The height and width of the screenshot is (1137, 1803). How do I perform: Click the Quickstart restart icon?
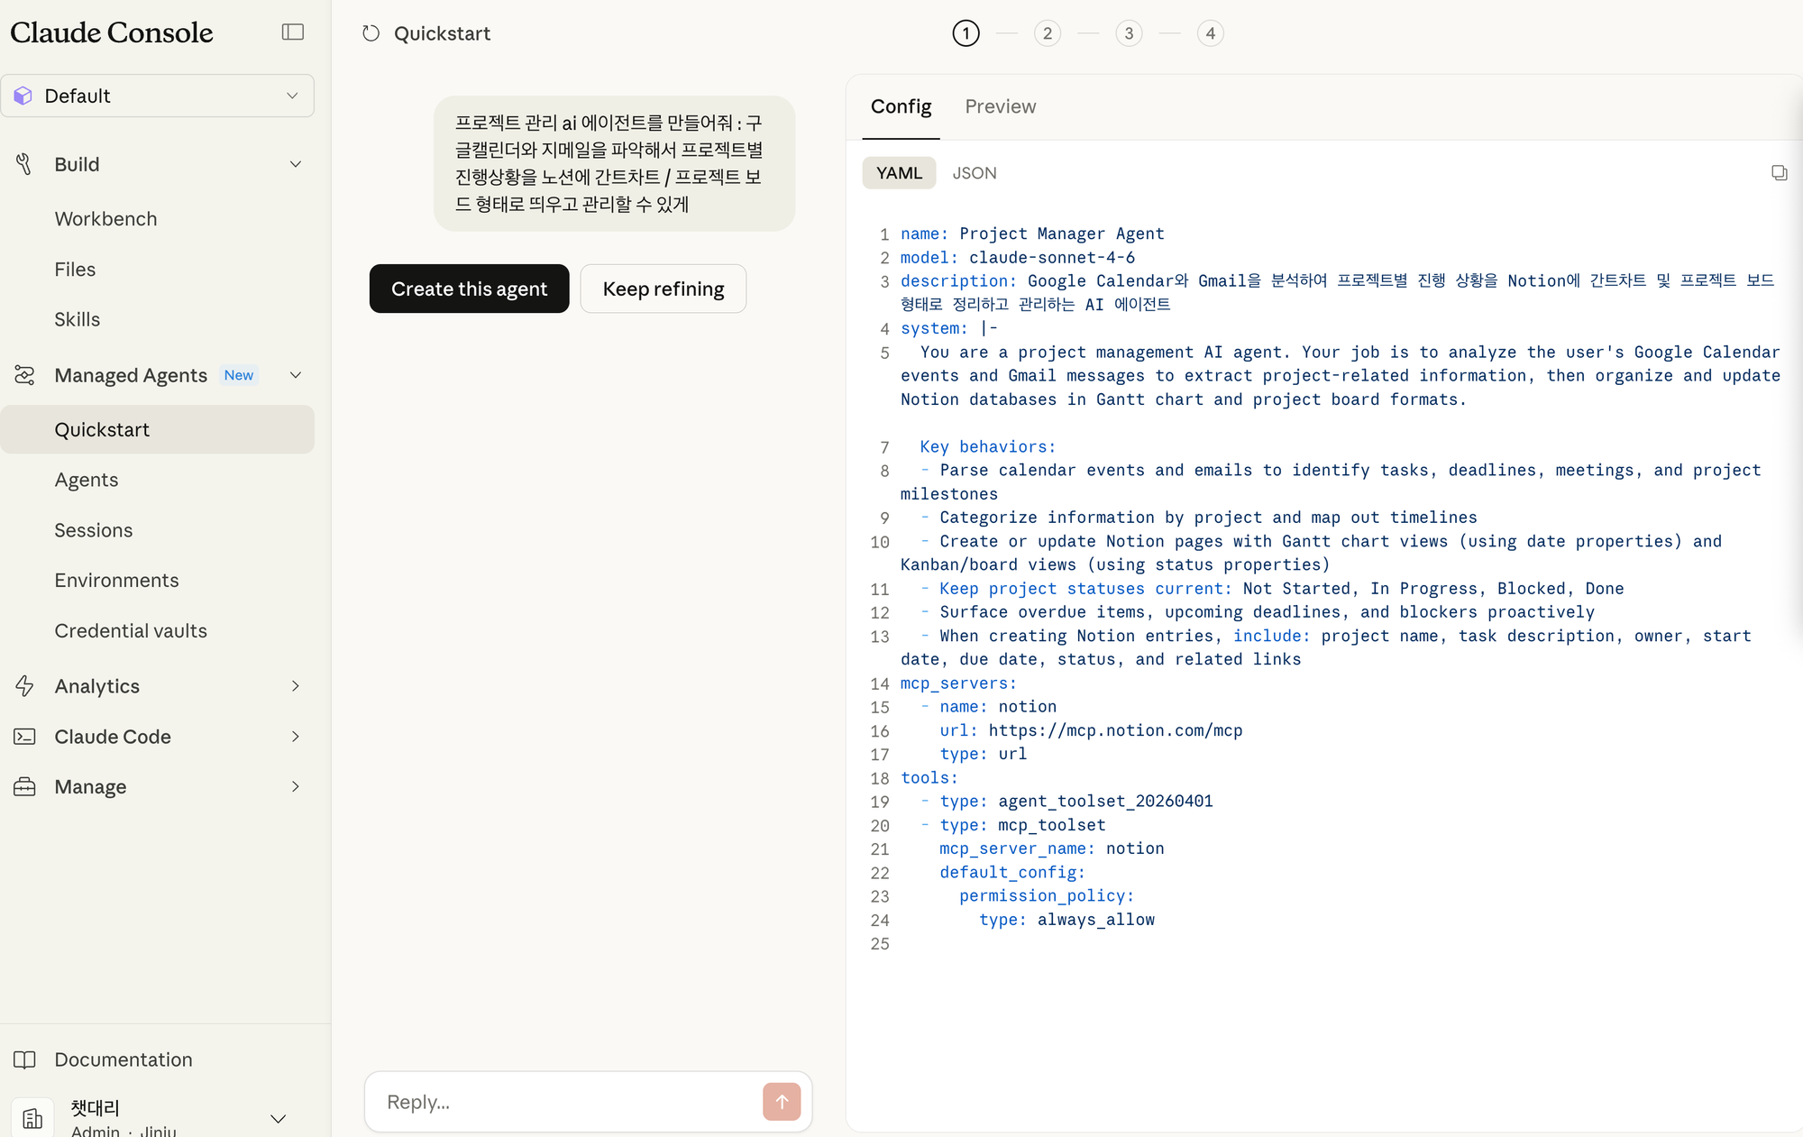[371, 33]
